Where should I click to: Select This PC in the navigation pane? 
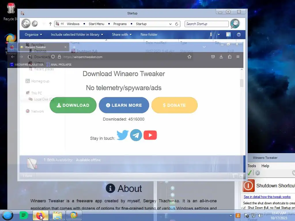coord(34,93)
